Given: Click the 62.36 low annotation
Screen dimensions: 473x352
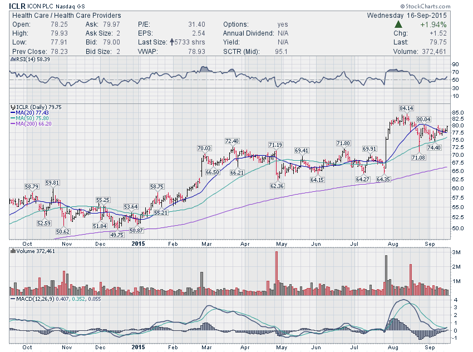Looking at the screenshot, I should [x=277, y=186].
